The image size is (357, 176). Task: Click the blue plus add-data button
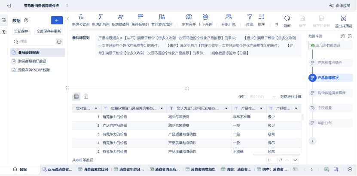click(57, 20)
